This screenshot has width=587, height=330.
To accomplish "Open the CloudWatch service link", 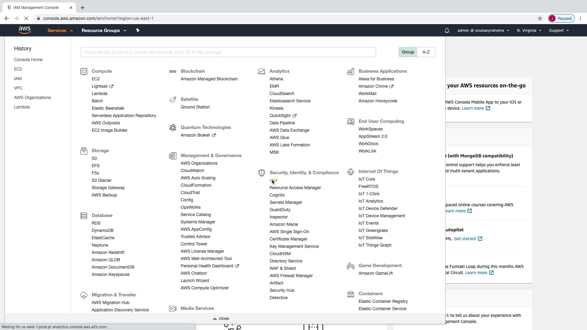I will tap(192, 170).
